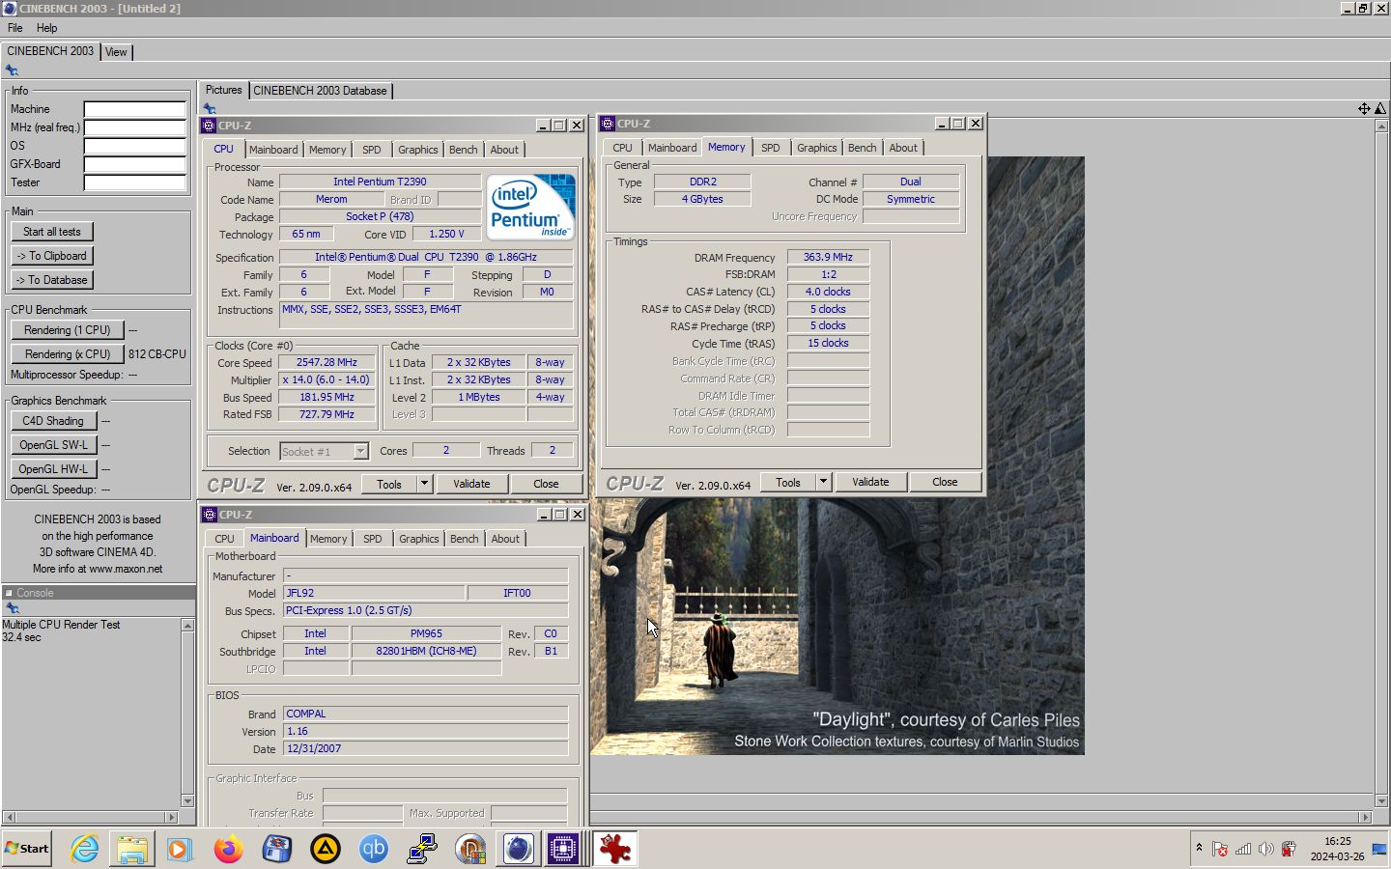1391x869 pixels.
Task: Run the OpenGL SW-L test
Action: tap(53, 445)
